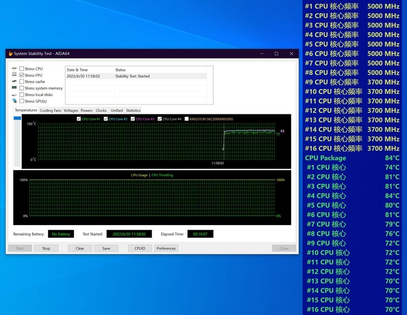Select the Voltages tab
The image size is (407, 315).
click(70, 110)
